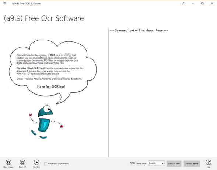
Task: Close the Free OCR Software window
Action: click(212, 3)
